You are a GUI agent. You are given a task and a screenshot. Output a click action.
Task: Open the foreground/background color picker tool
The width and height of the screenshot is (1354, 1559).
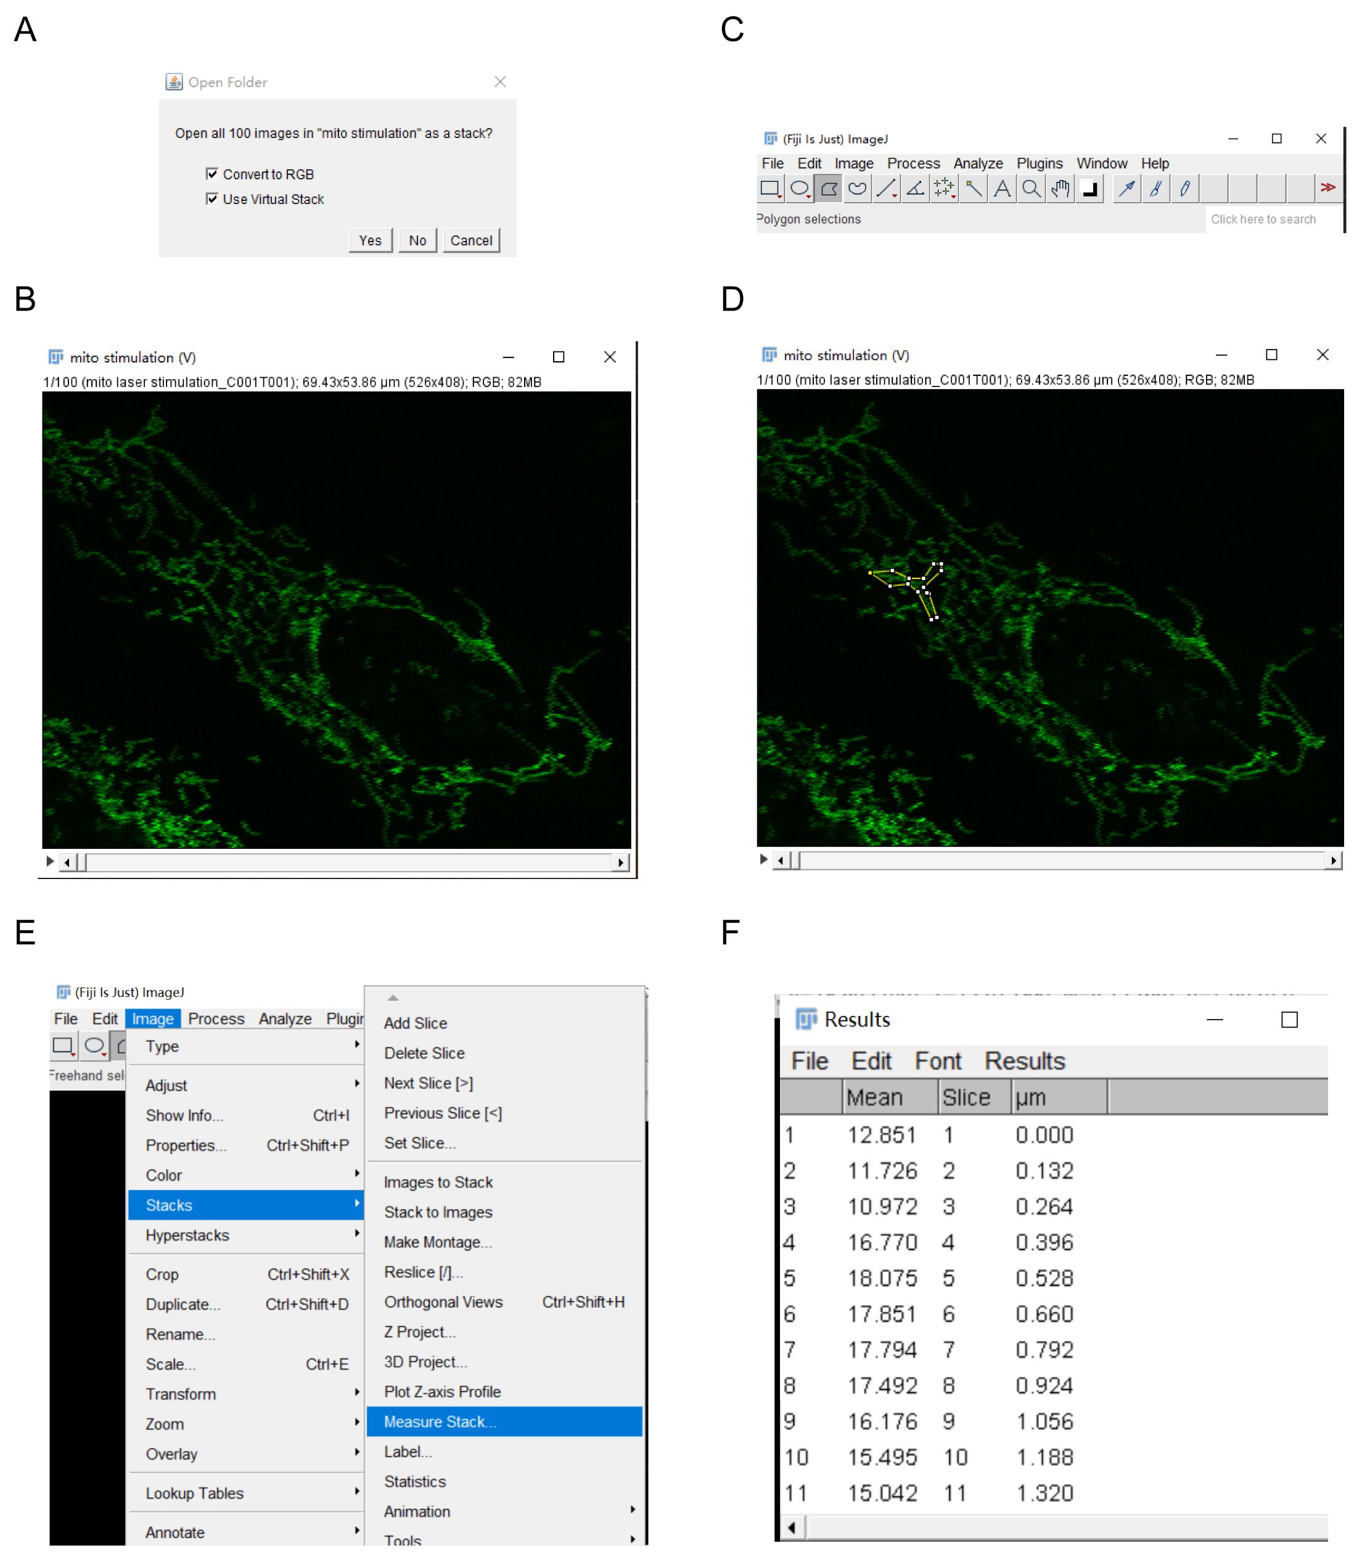1089,188
